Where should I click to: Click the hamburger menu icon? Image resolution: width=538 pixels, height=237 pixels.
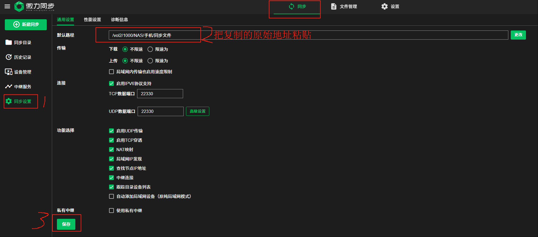pyautogui.click(x=7, y=6)
